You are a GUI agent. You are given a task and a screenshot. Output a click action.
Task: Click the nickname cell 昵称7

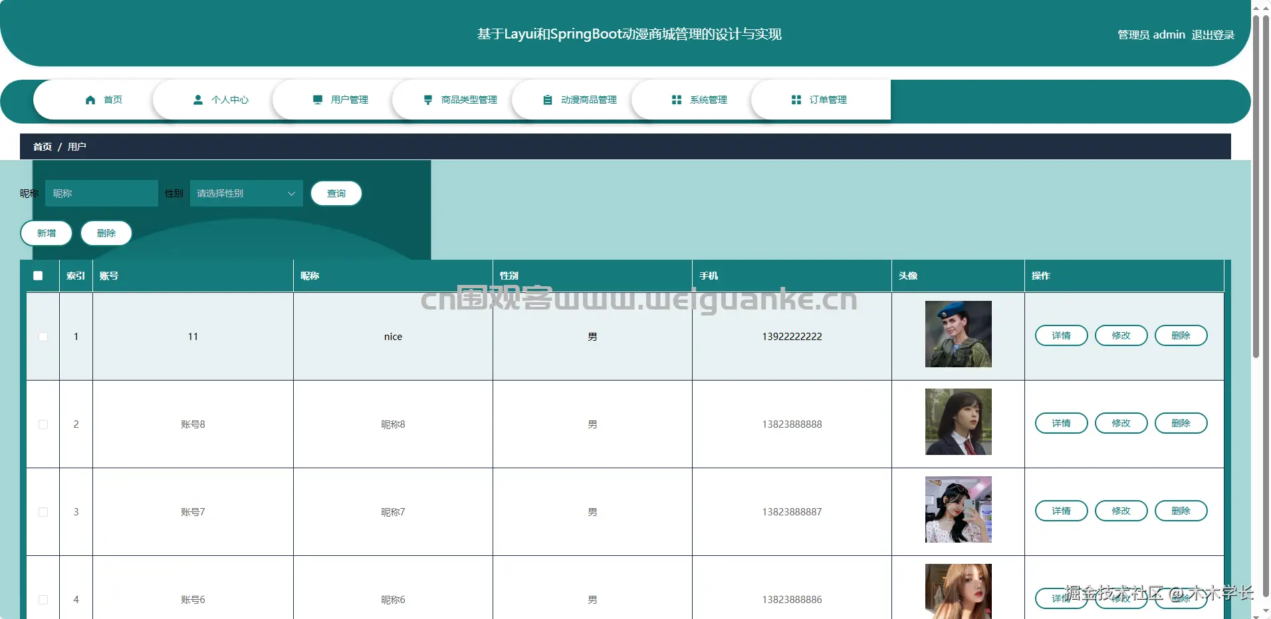point(393,512)
